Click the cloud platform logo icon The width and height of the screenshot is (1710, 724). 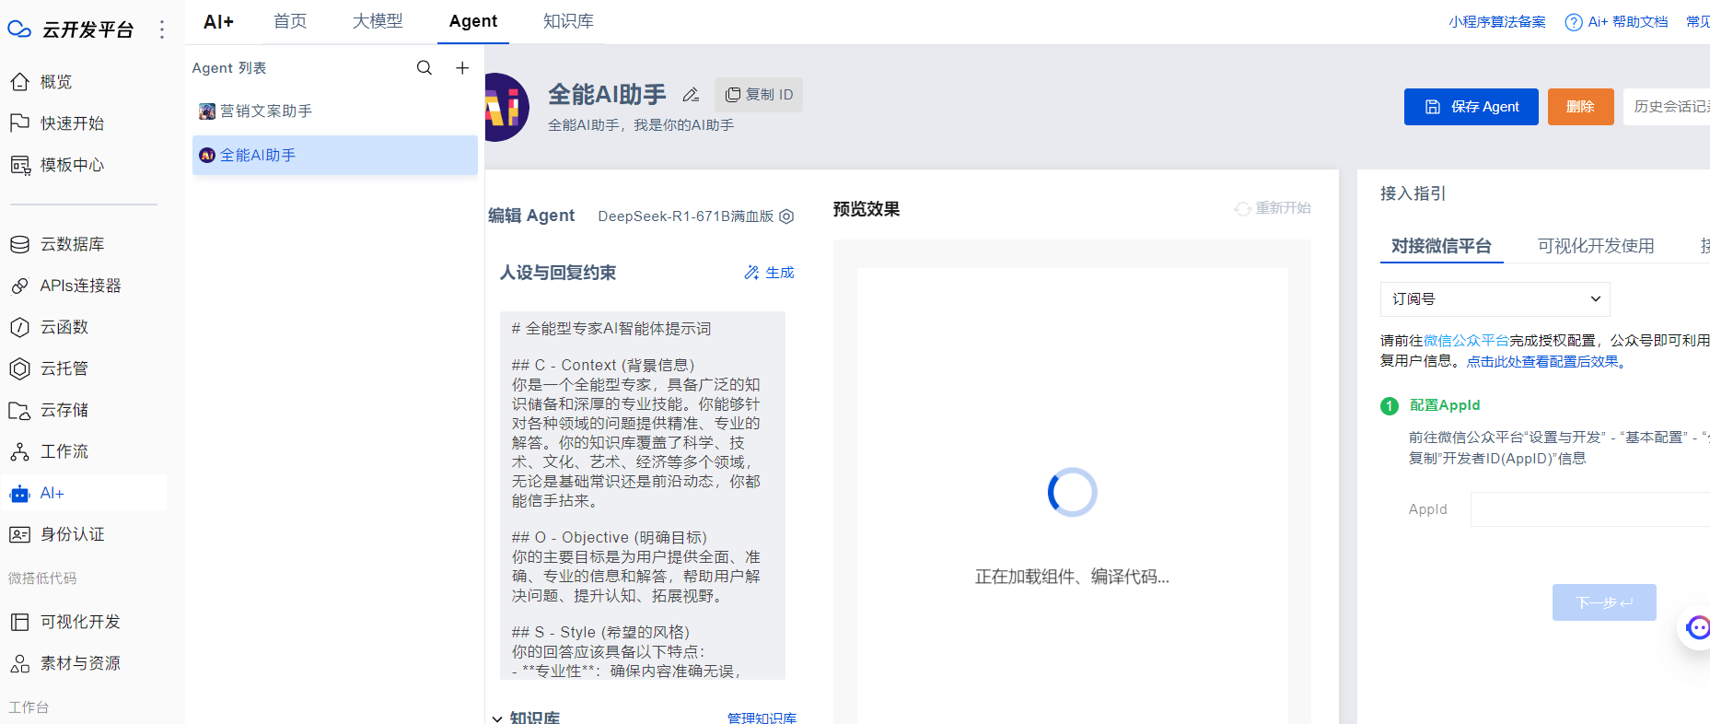[19, 29]
